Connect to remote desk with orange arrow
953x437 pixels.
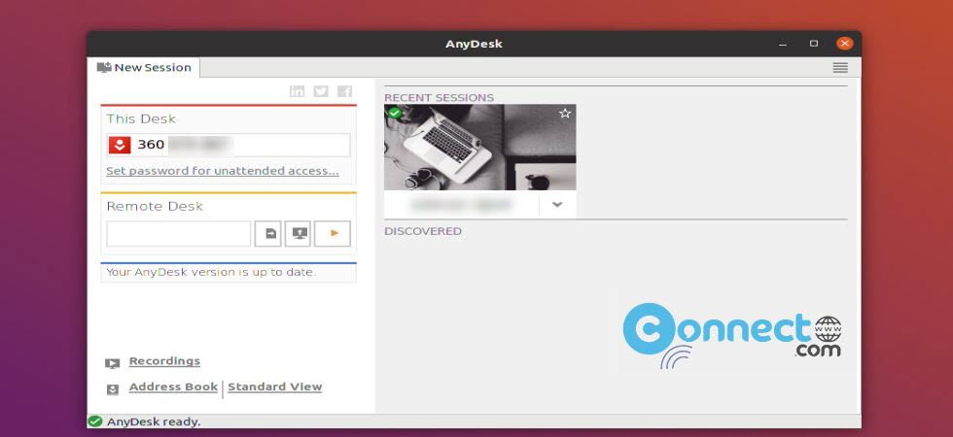pyautogui.click(x=333, y=234)
